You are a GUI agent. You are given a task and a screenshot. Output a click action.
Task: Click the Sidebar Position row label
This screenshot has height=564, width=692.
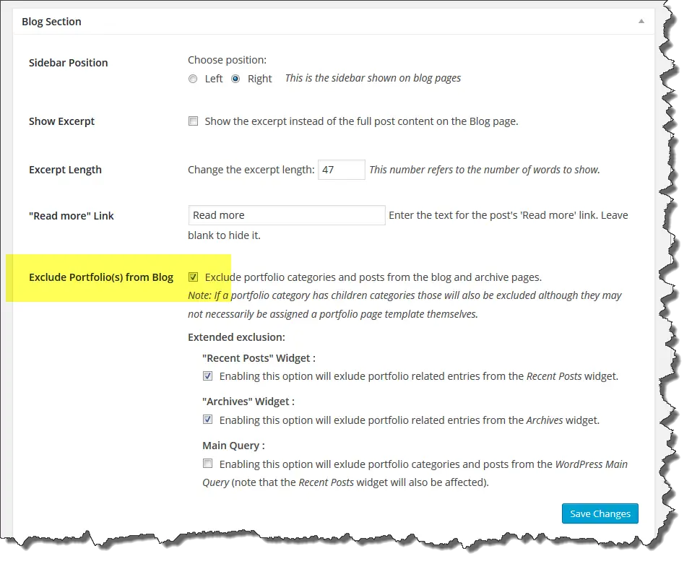[x=69, y=63]
